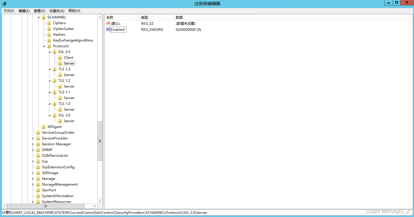The image size is (414, 217).
Task: Expand the StorageManagement tree node
Action: point(33,184)
